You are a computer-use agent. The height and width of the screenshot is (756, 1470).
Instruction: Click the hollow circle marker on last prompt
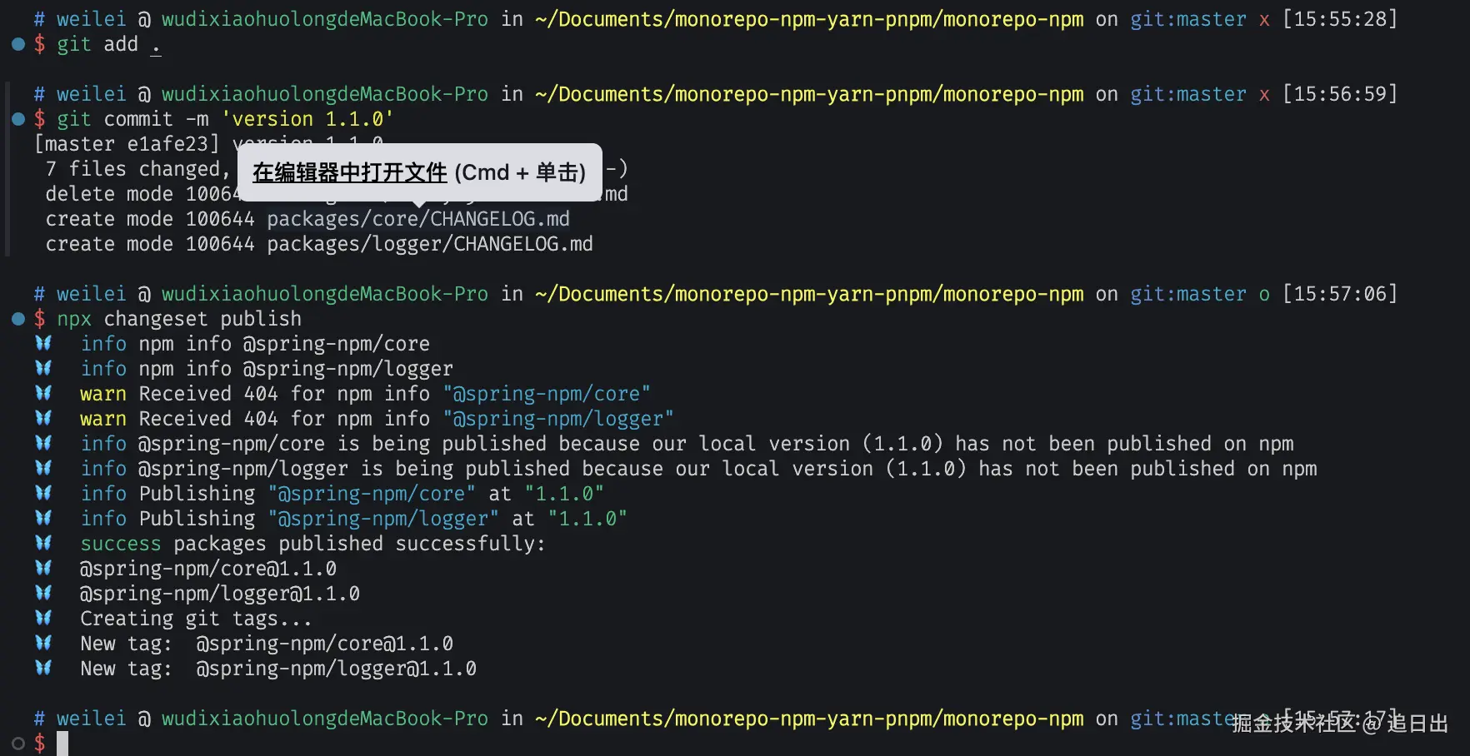[18, 744]
